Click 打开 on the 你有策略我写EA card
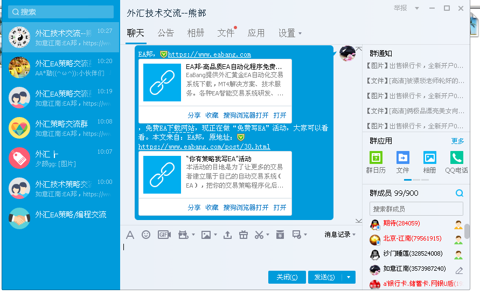 (x=280, y=208)
